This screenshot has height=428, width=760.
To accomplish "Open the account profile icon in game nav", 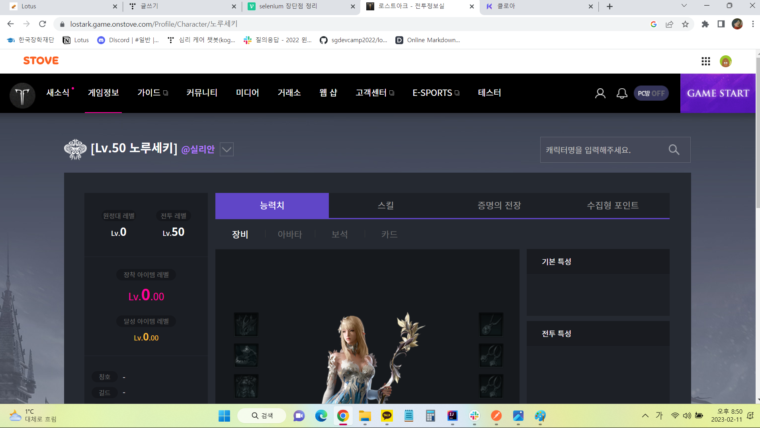I will [x=600, y=93].
